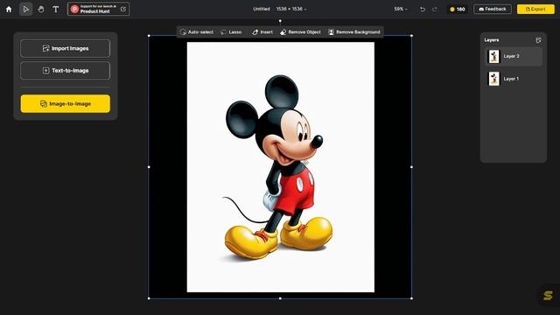The width and height of the screenshot is (560, 315).
Task: Click Import Images
Action: click(x=66, y=49)
